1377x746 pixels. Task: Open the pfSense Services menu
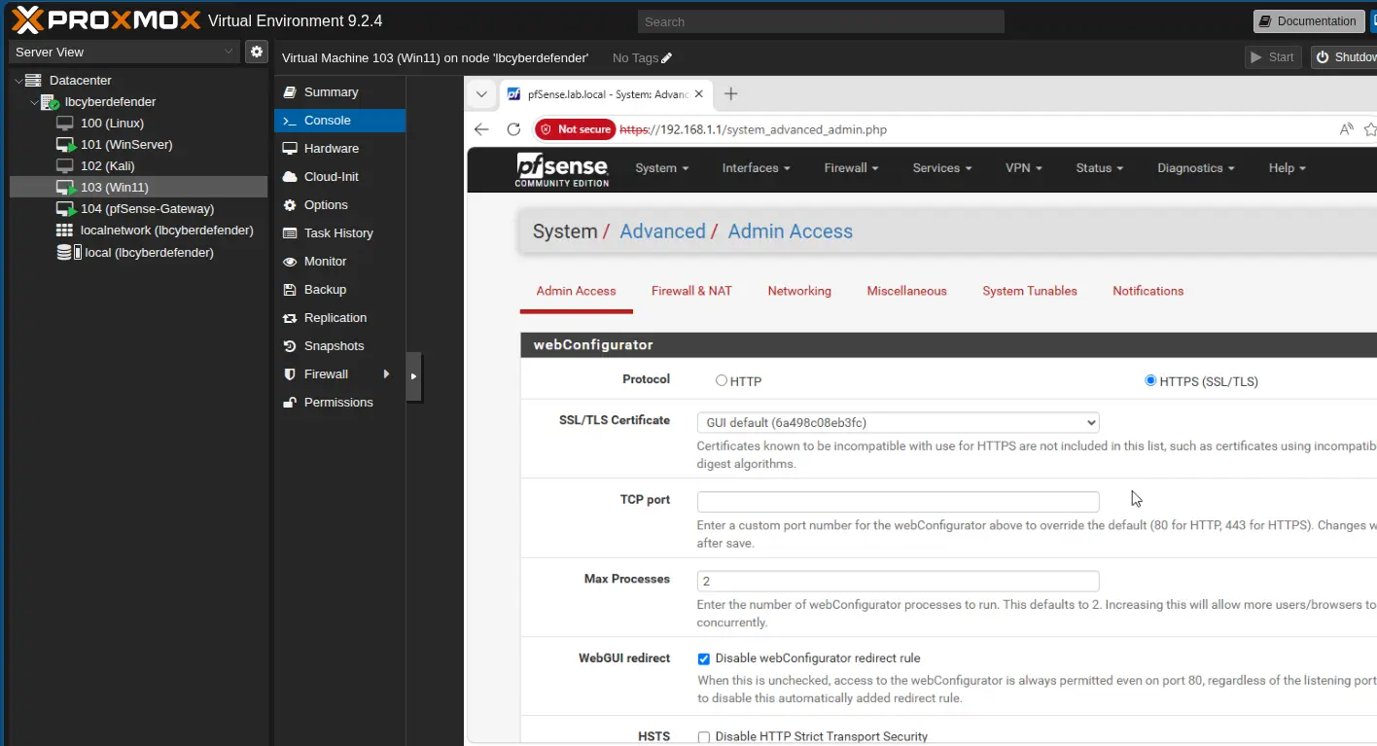(942, 168)
